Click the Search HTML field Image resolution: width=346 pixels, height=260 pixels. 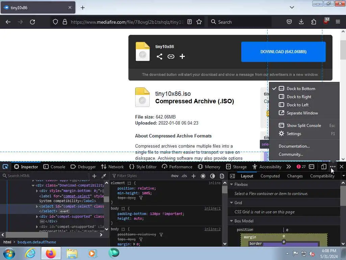tap(45, 176)
